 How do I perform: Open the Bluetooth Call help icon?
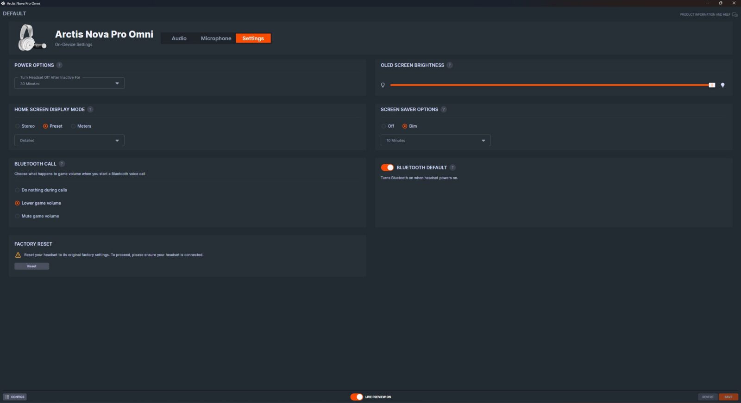(62, 164)
